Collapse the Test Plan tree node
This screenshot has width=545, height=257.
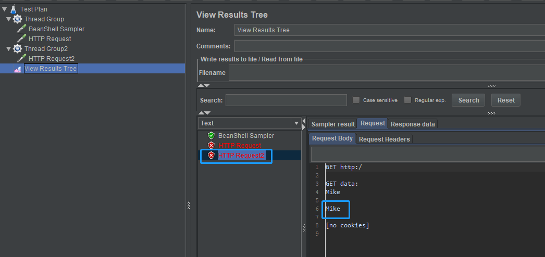(4, 9)
